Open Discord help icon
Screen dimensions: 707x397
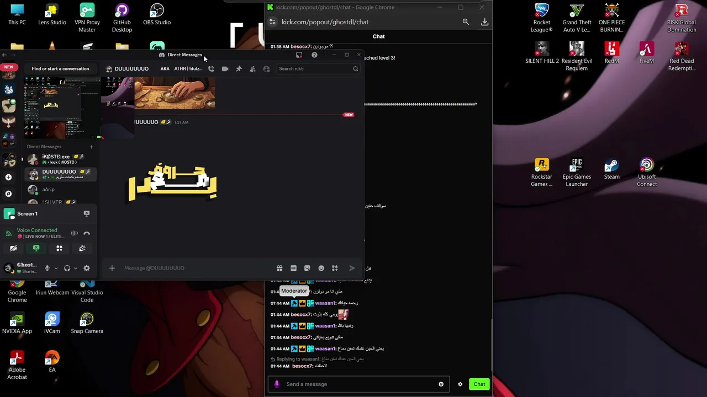pos(314,55)
